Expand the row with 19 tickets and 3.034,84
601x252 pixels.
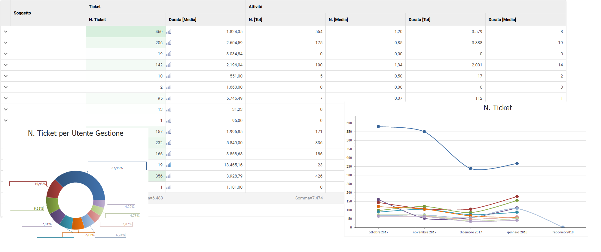tap(6, 54)
